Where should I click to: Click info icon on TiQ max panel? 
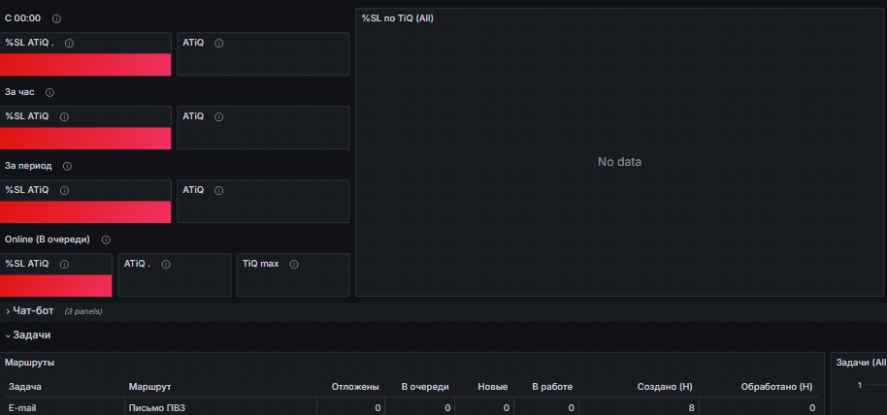pyautogui.click(x=294, y=264)
